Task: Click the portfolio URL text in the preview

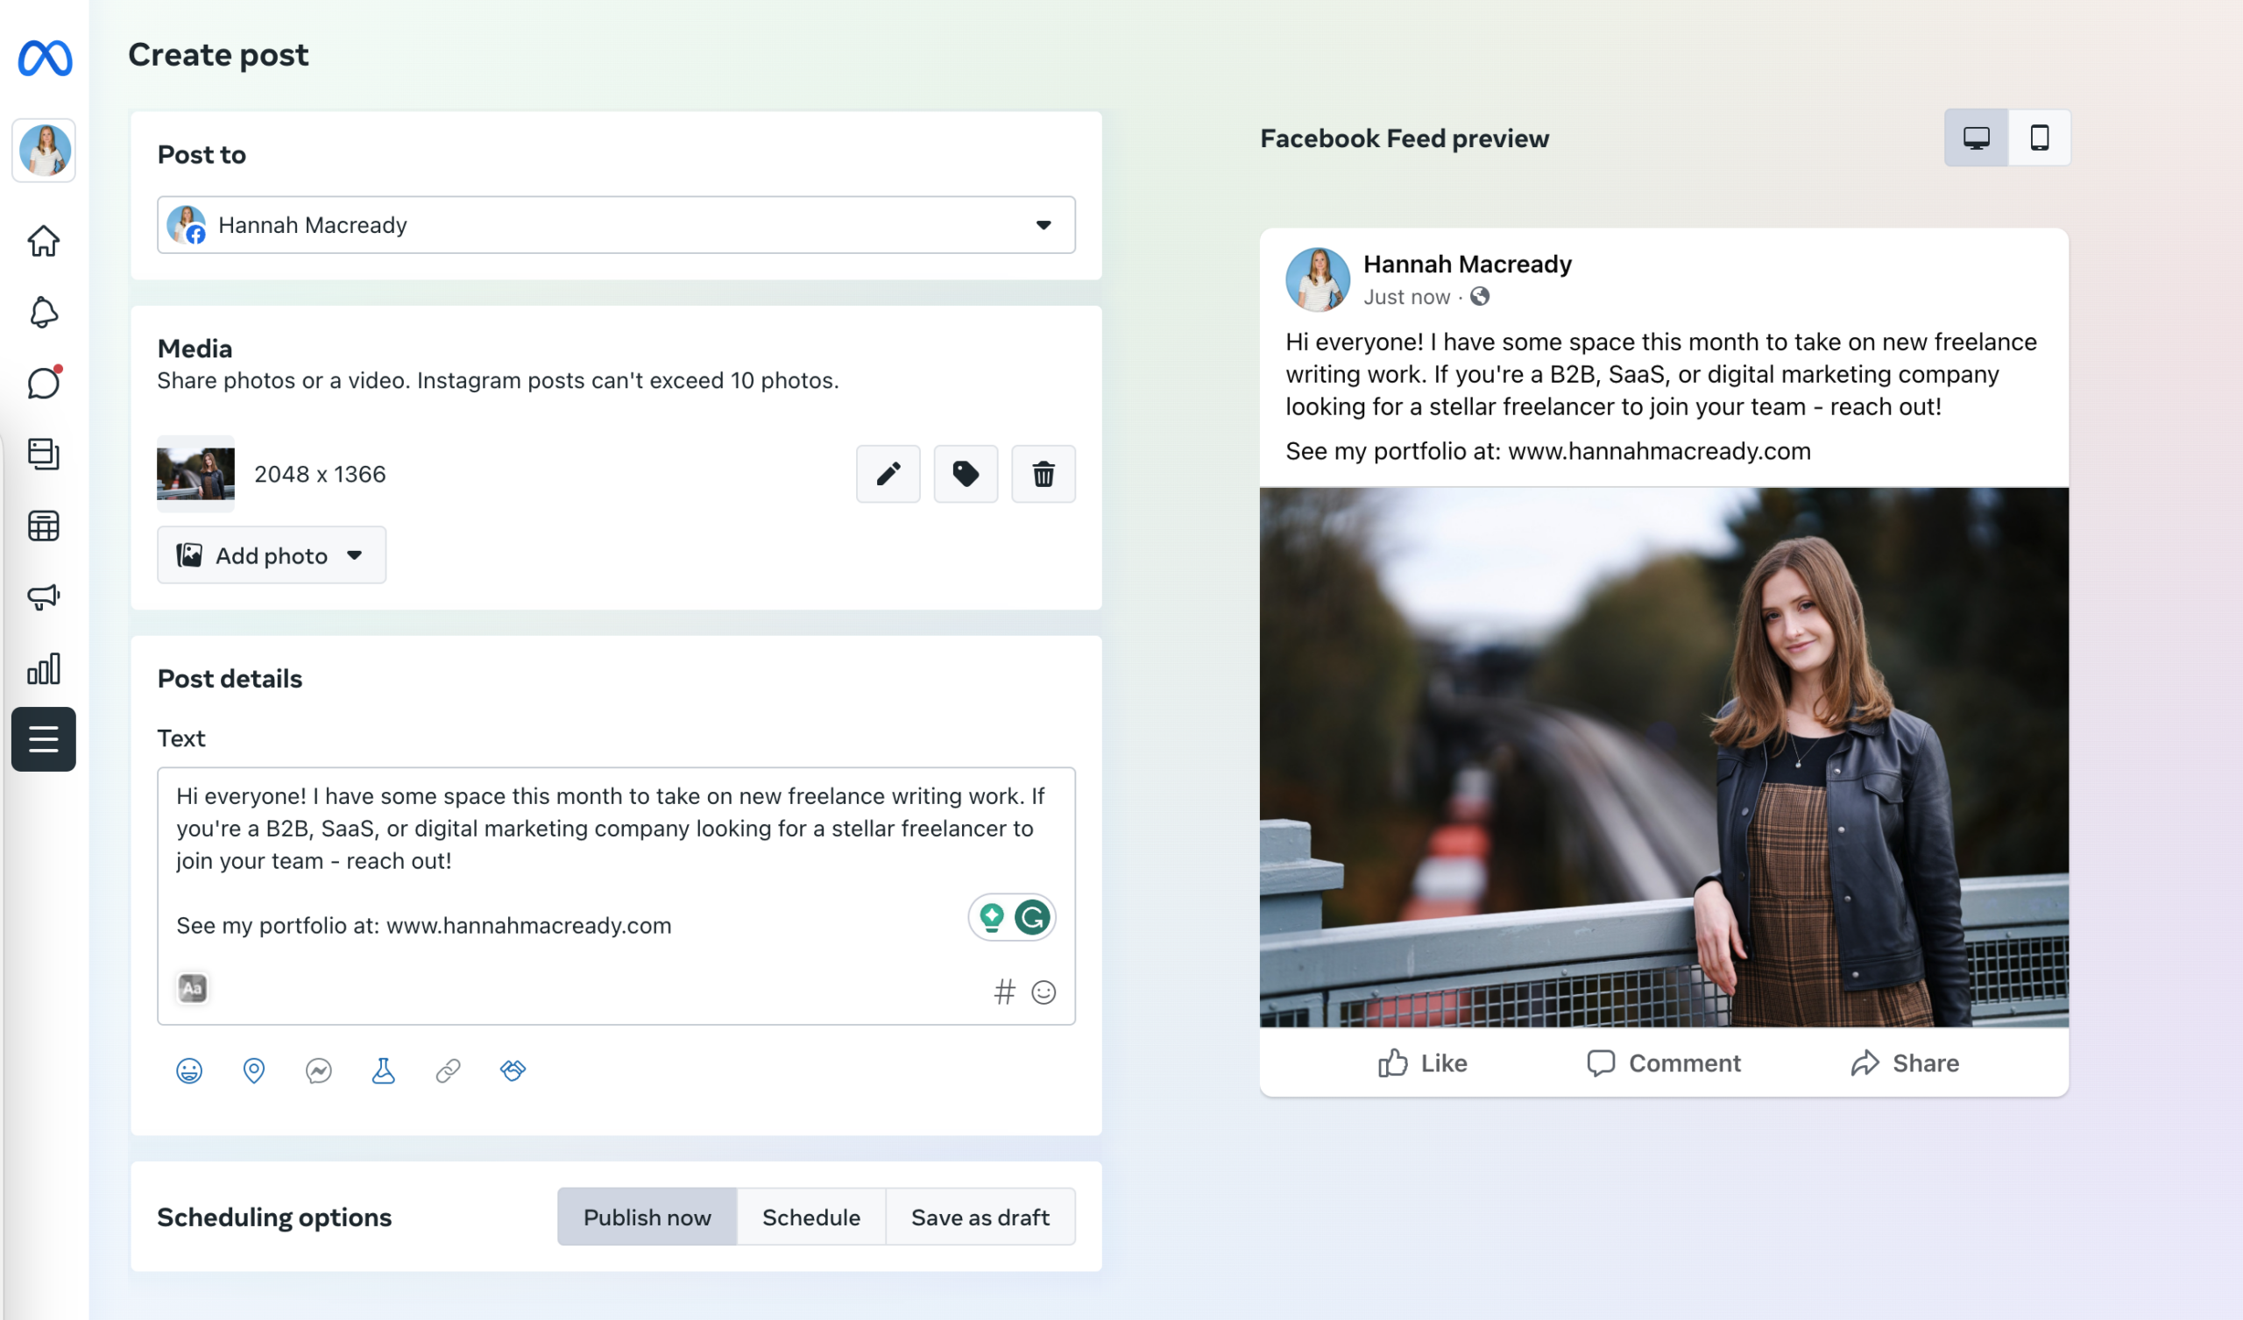Action: tap(1659, 450)
